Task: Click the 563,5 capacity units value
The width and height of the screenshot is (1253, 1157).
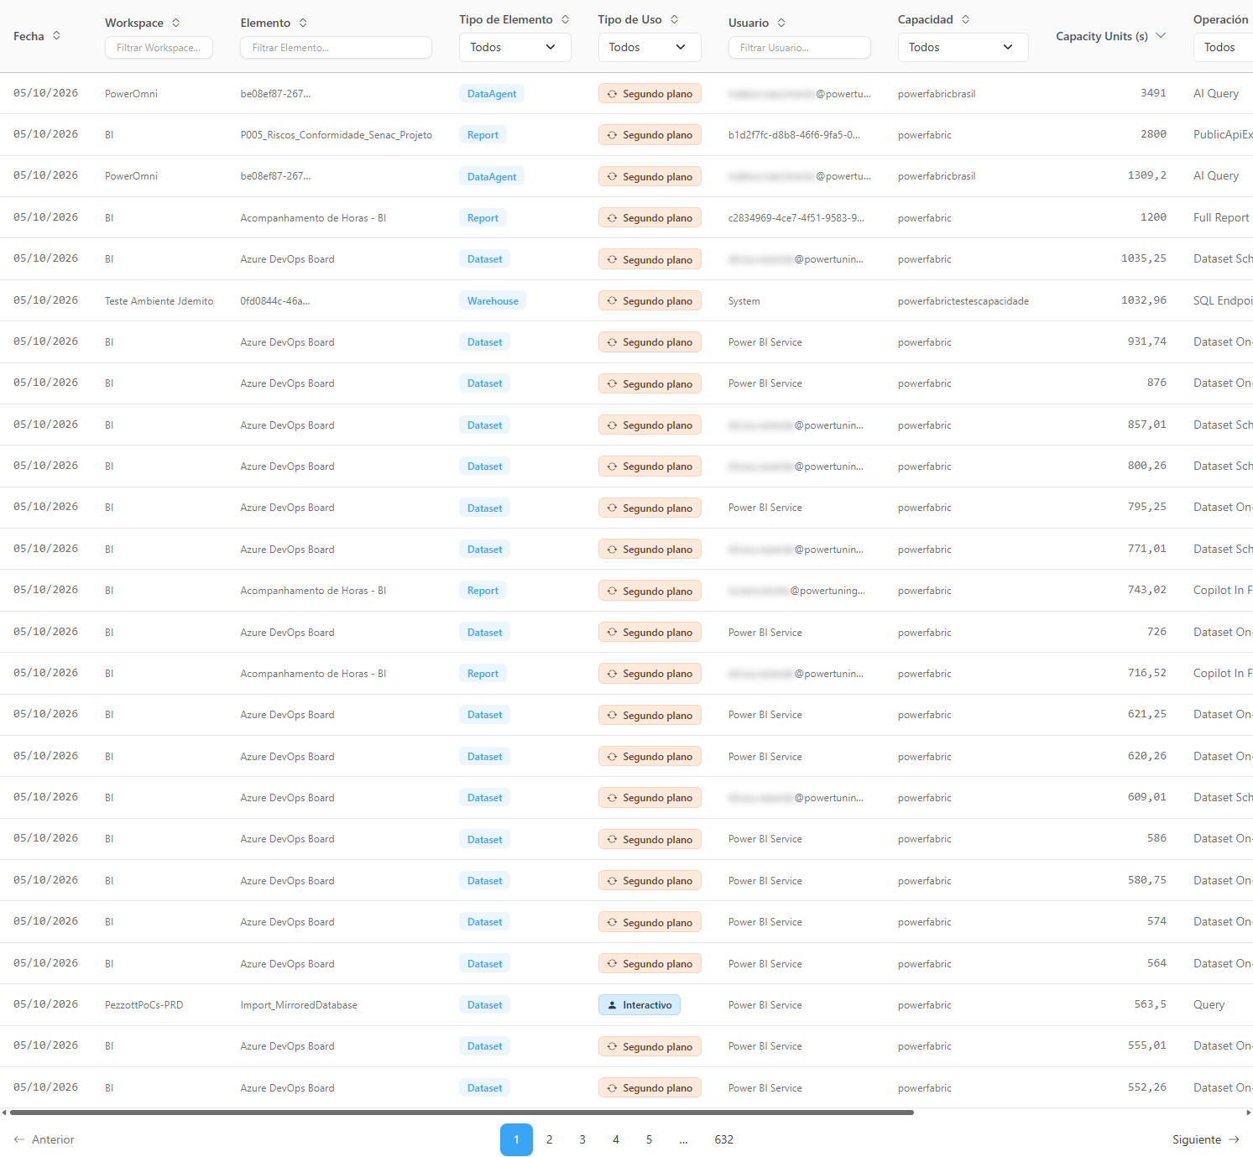Action: click(1150, 1004)
